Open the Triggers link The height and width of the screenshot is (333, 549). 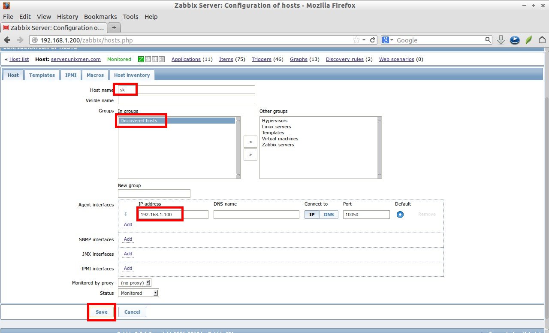(x=262, y=59)
